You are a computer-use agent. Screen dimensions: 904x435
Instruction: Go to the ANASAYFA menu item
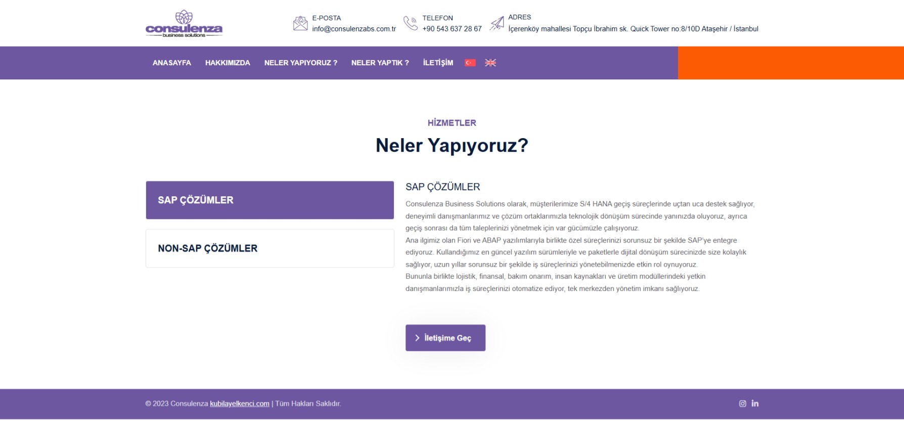tap(172, 63)
